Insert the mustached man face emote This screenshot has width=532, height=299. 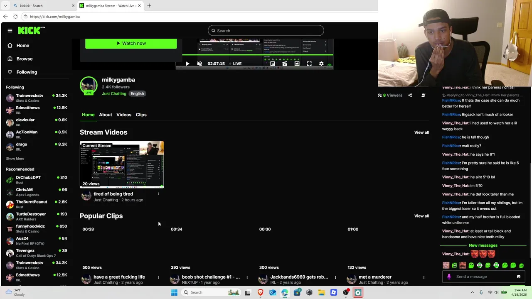point(463,265)
